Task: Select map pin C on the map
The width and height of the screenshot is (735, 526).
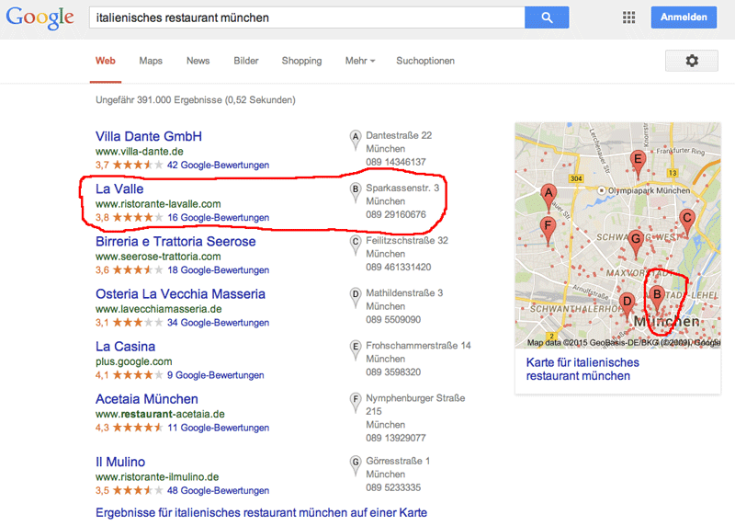Action: (x=686, y=221)
